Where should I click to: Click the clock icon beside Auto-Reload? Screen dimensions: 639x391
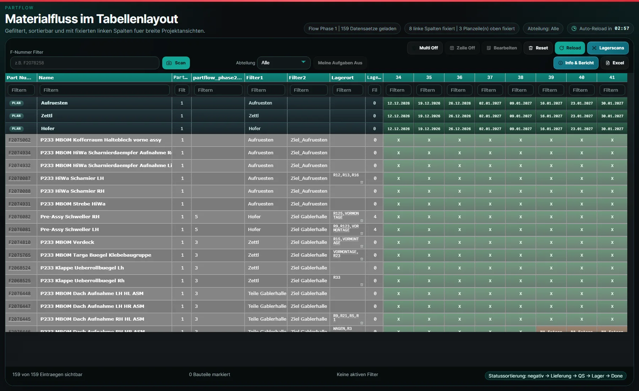574,28
